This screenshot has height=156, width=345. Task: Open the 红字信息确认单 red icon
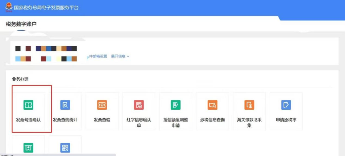click(139, 105)
